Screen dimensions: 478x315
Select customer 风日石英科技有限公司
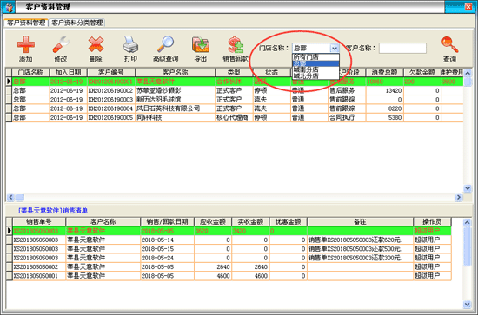click(168, 108)
